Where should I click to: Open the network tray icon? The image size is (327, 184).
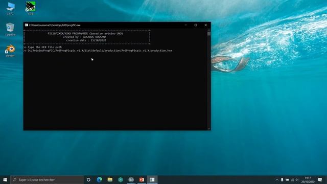(x=292, y=179)
